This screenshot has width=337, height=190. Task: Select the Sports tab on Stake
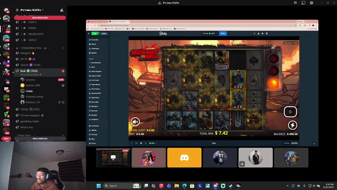tap(104, 33)
